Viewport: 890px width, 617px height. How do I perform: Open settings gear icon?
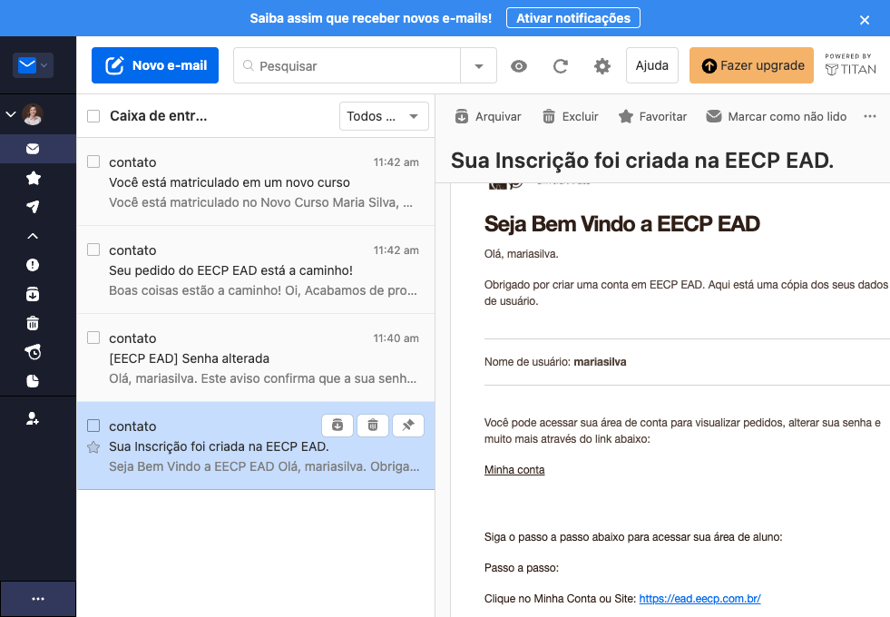point(602,66)
